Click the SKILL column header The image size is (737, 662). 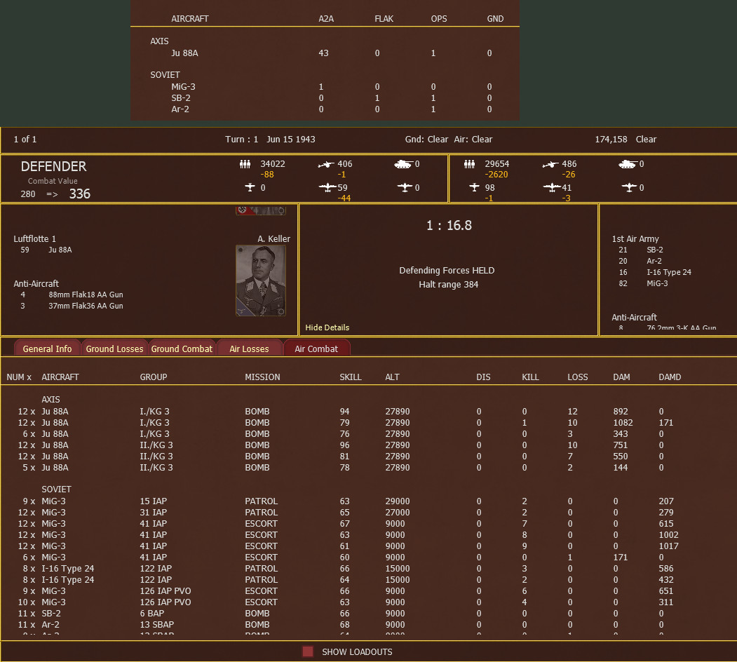coord(351,377)
